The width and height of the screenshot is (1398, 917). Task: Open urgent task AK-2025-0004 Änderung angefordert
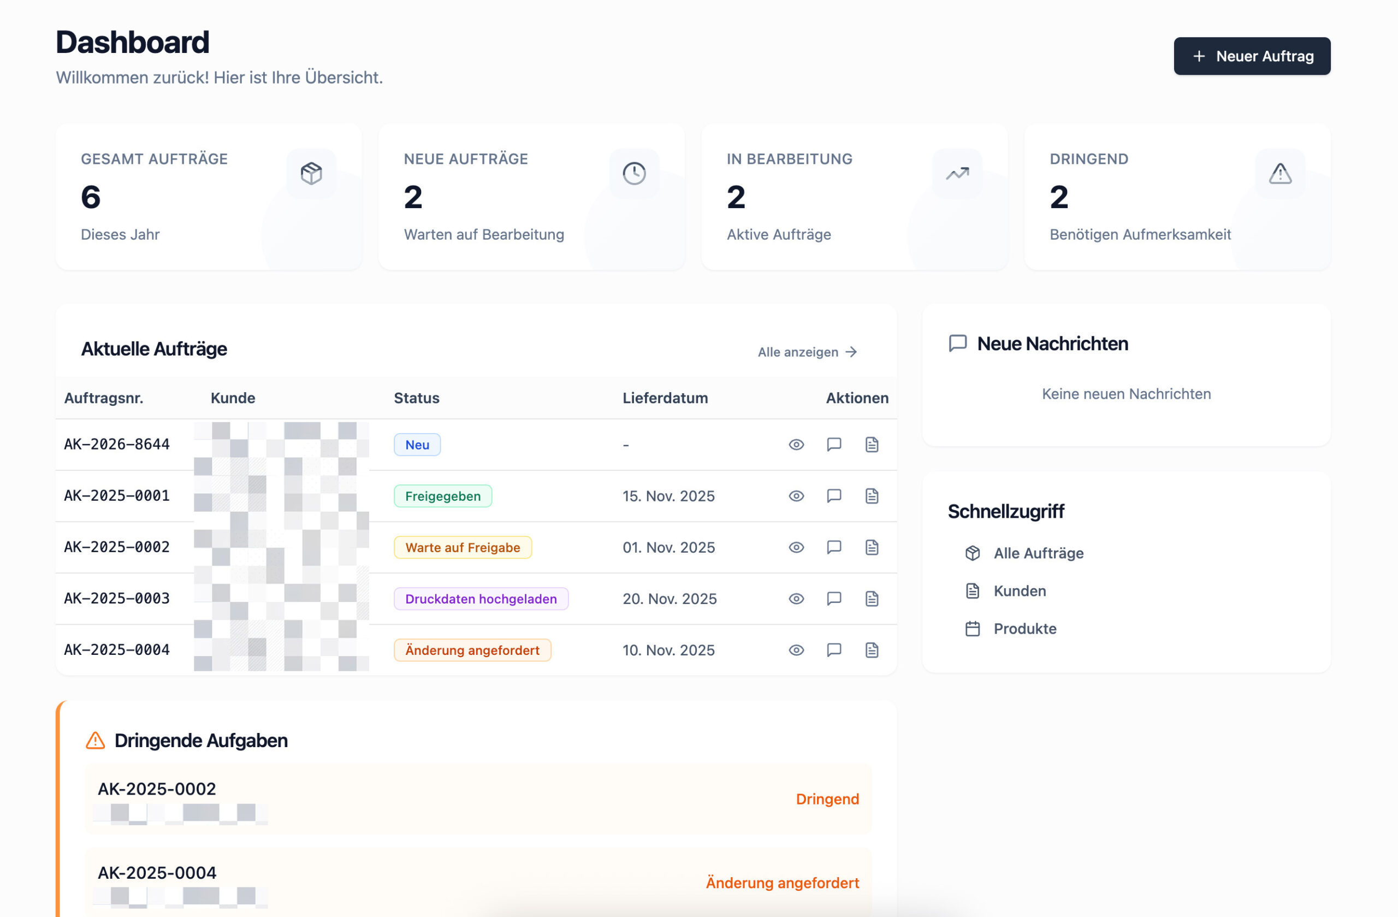478,881
